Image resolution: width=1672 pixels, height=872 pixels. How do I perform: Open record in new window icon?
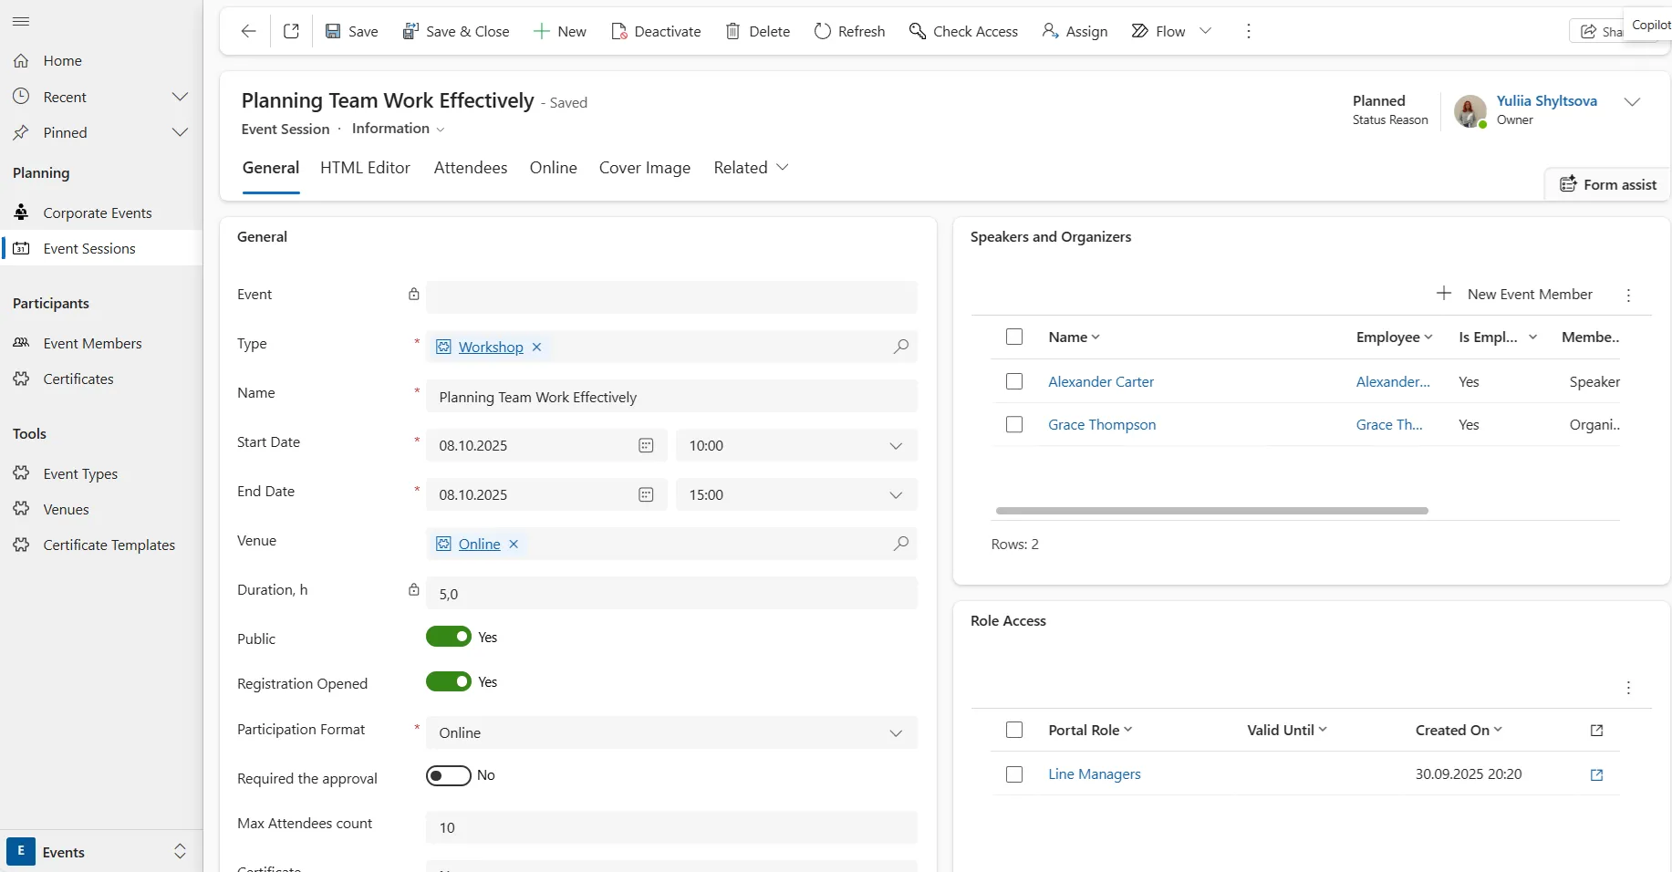tap(291, 31)
